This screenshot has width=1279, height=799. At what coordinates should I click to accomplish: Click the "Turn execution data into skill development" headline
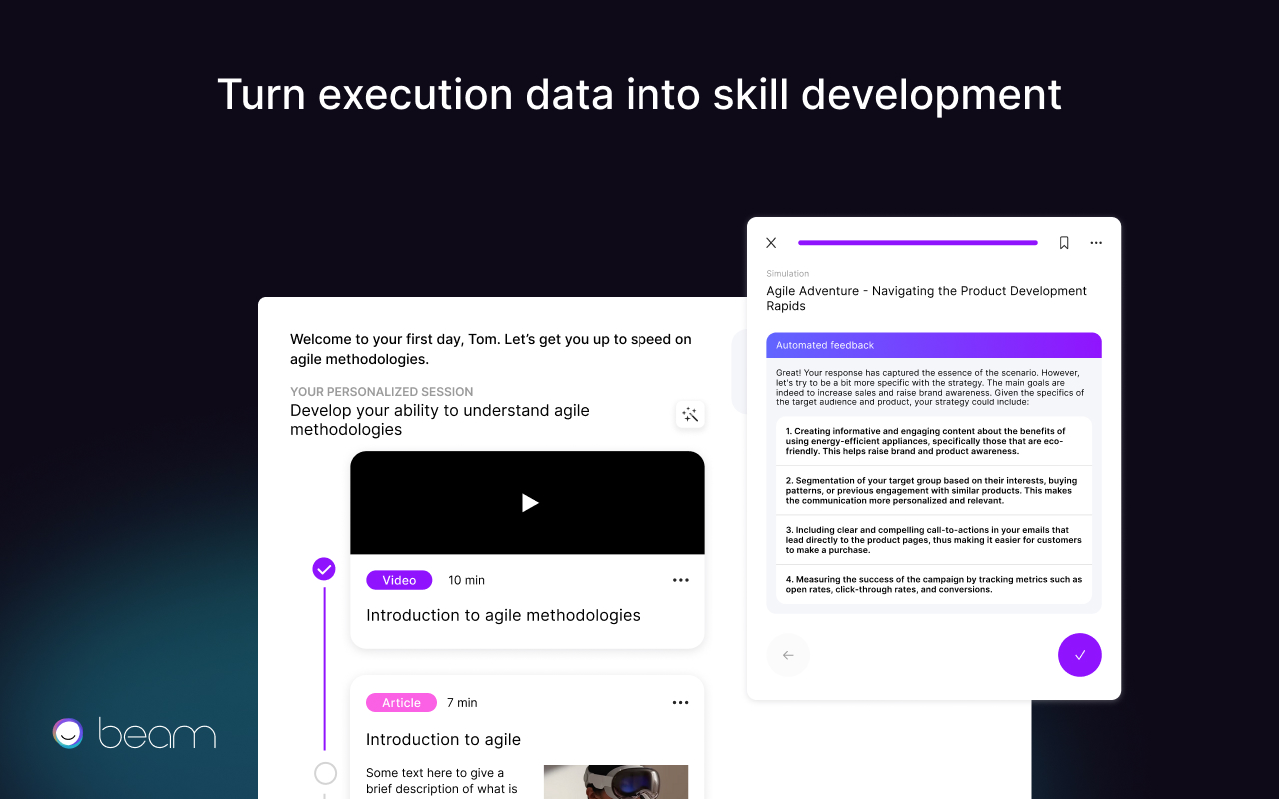click(639, 94)
